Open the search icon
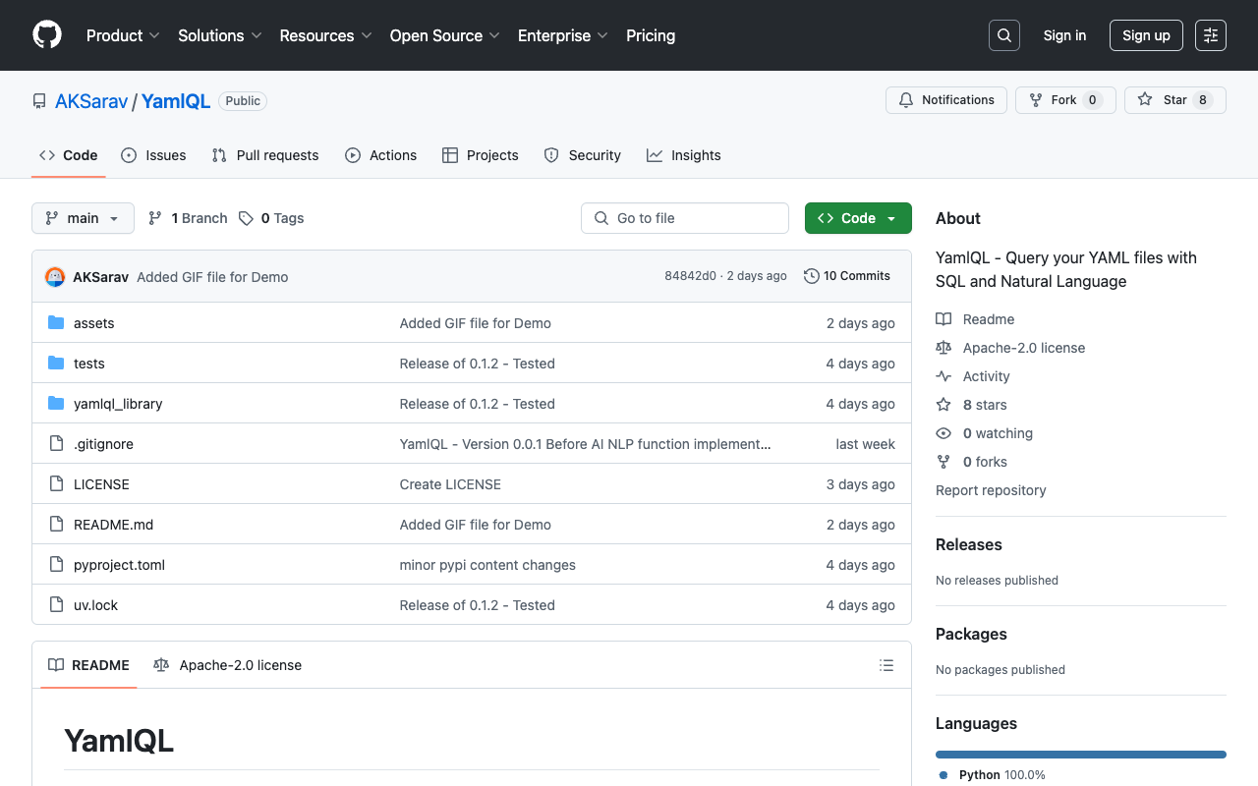This screenshot has height=786, width=1258. pyautogui.click(x=1003, y=35)
